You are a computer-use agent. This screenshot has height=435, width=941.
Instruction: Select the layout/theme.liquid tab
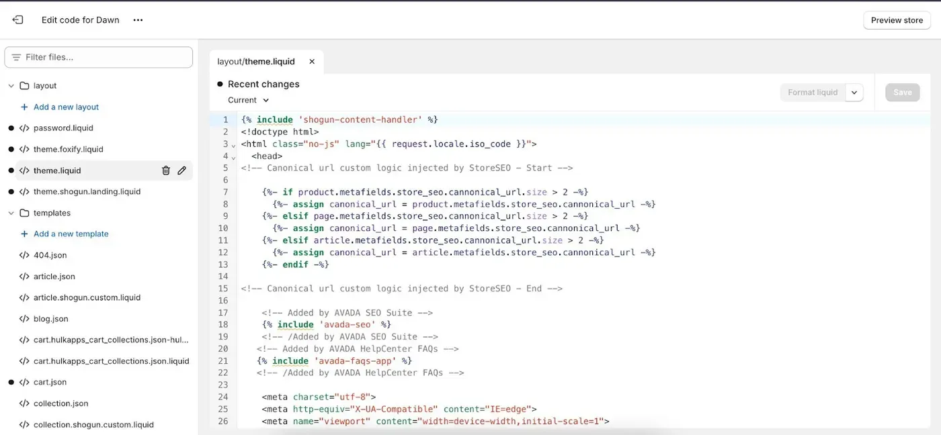coord(256,61)
